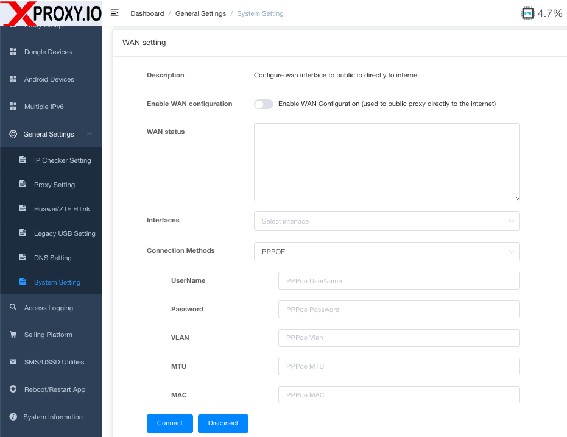
Task: Click the Selling Platform cart icon
Action: (x=13, y=334)
